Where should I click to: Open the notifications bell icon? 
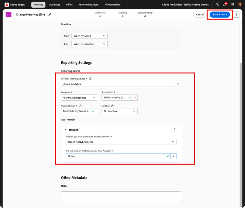pos(225,5)
